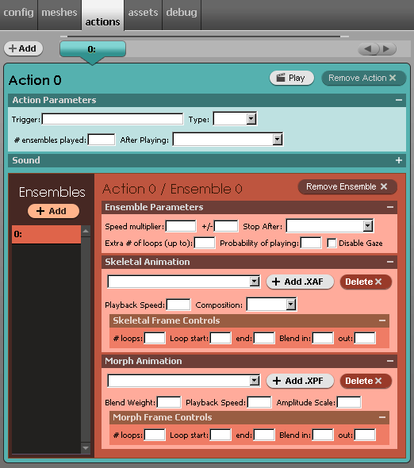Image resolution: width=414 pixels, height=468 pixels.
Task: Click the Trigger input field
Action: 113,119
